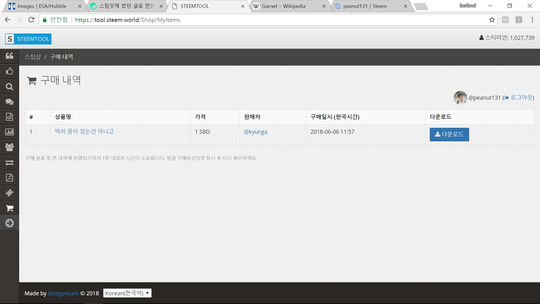This screenshot has height=304, width=540.
Task: Click the @peanut131 profile avatar
Action: 460,97
